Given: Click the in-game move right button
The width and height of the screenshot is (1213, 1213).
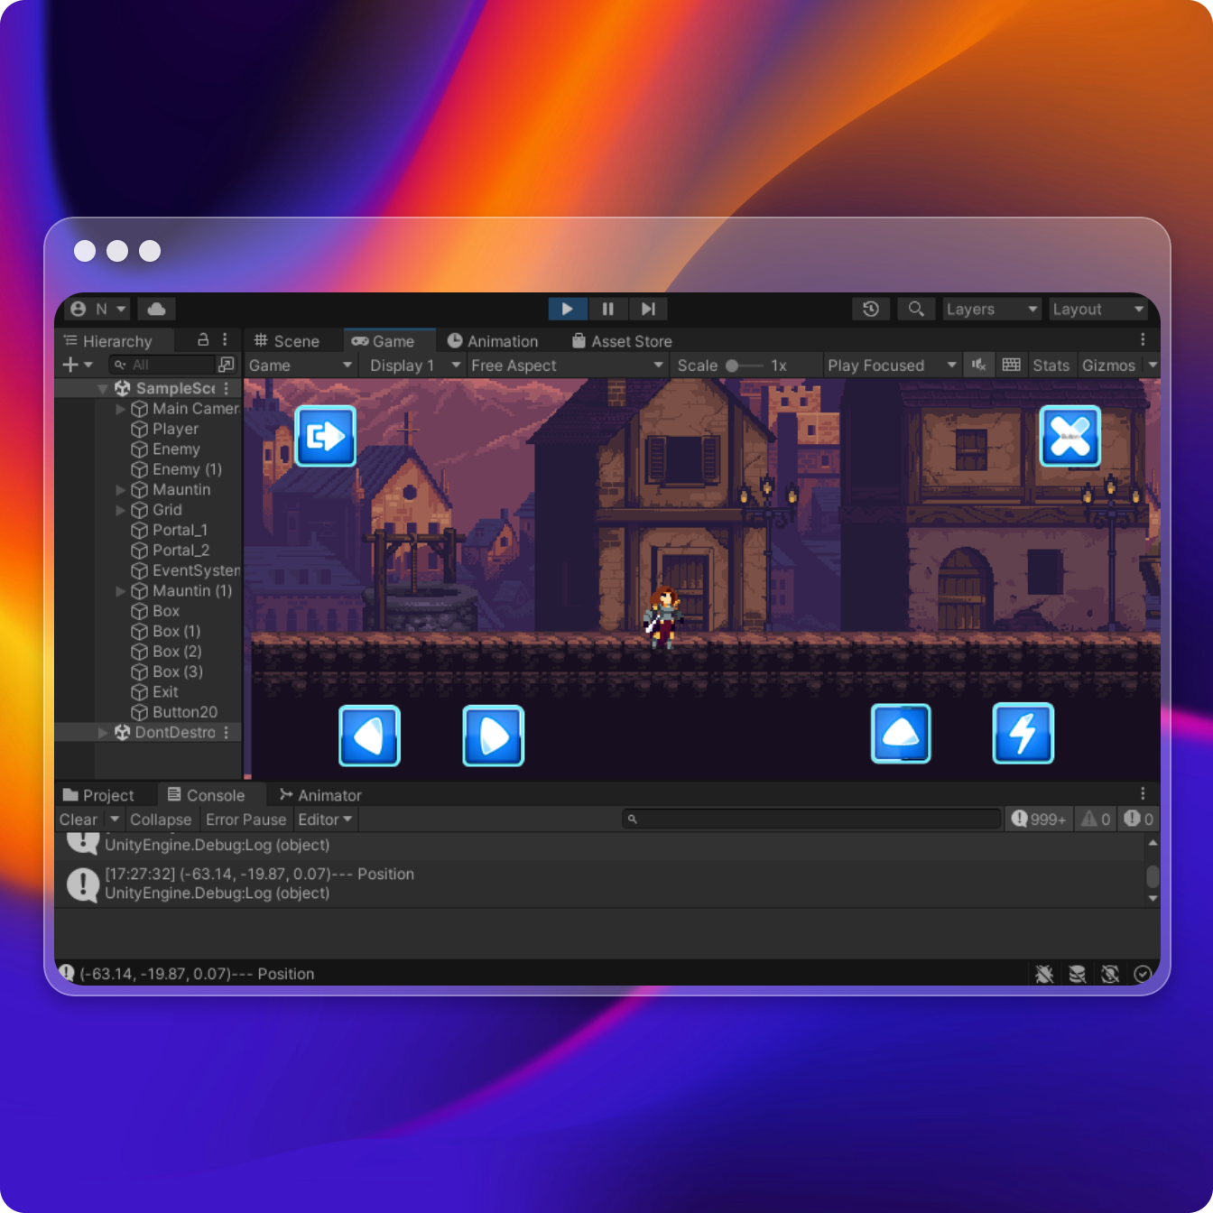Looking at the screenshot, I should tap(494, 736).
